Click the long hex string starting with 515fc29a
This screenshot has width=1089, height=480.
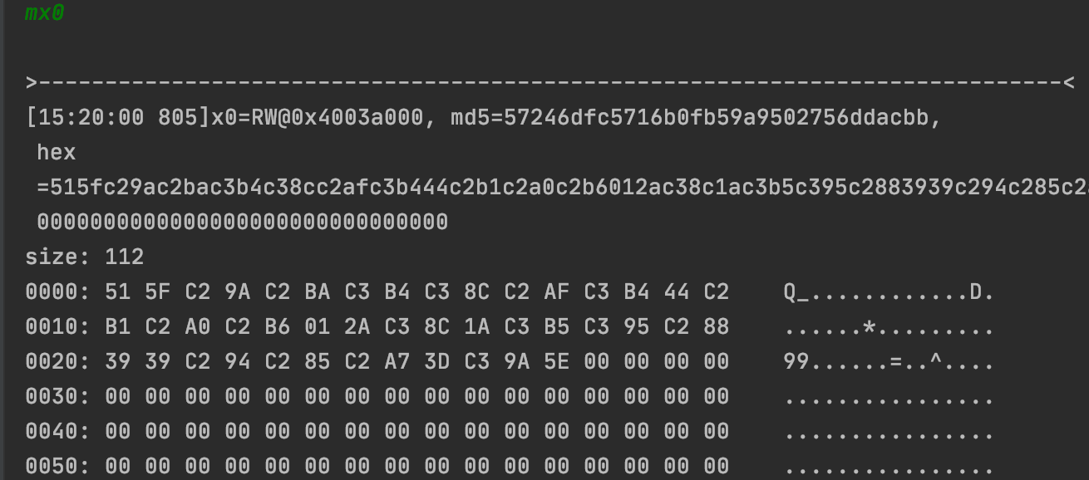pyautogui.click(x=563, y=188)
